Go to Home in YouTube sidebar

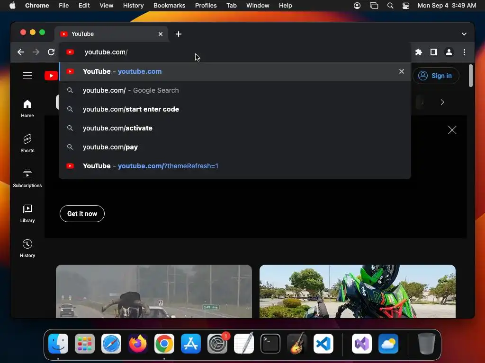pyautogui.click(x=27, y=108)
